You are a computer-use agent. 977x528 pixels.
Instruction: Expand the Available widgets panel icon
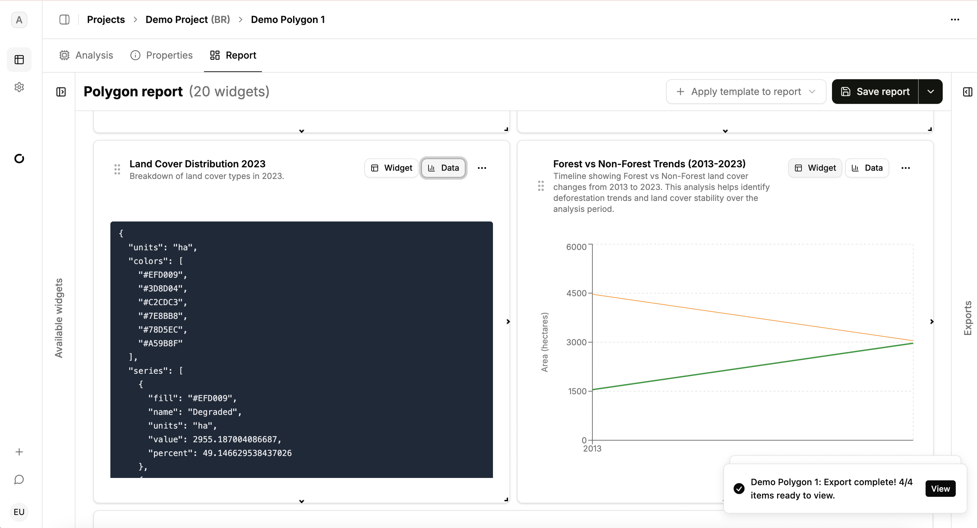pos(61,92)
